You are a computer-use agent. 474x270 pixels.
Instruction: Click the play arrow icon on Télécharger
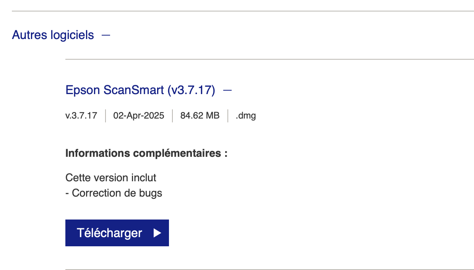(x=157, y=233)
